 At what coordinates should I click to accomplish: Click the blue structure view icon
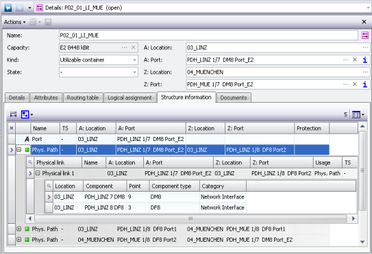point(25,114)
